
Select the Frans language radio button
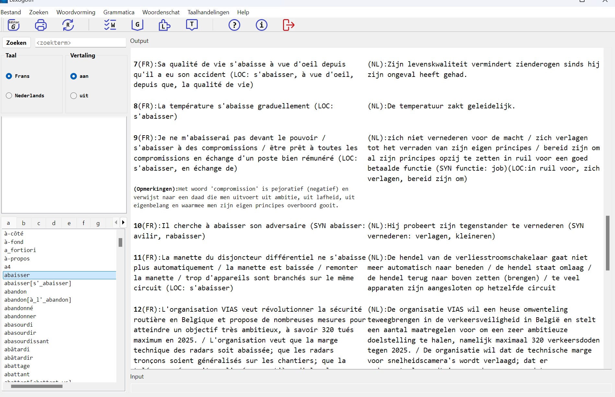(9, 76)
